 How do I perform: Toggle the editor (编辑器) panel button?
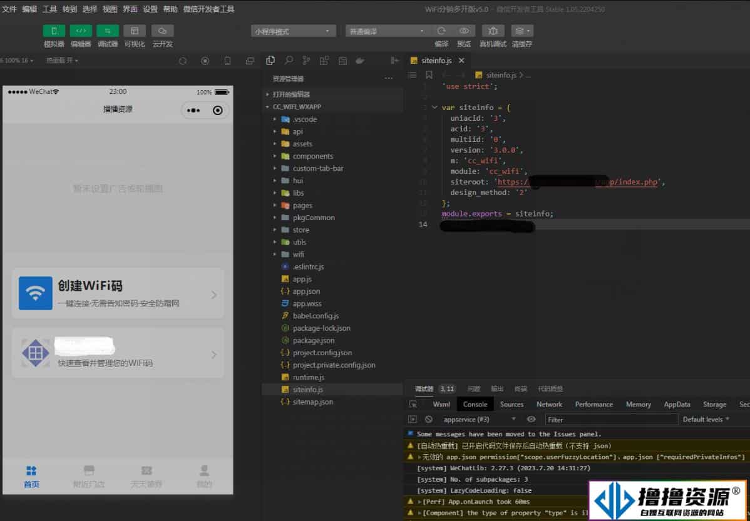[x=81, y=31]
